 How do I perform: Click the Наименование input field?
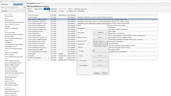point(97,28)
